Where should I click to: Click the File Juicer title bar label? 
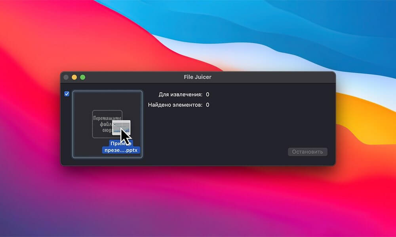tap(198, 77)
